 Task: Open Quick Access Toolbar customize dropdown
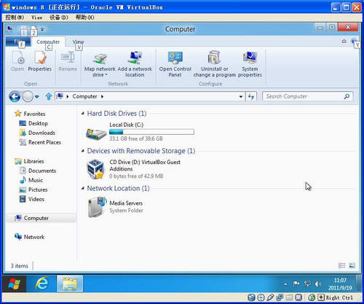(42, 29)
